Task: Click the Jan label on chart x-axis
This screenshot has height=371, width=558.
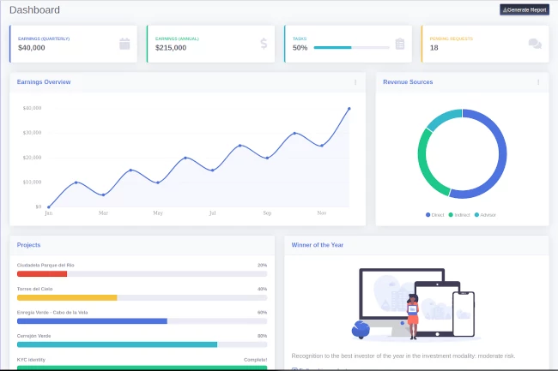Action: [49, 213]
